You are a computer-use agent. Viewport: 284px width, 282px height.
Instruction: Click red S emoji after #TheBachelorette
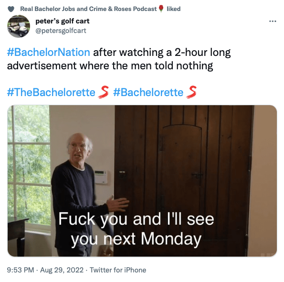click(x=104, y=92)
